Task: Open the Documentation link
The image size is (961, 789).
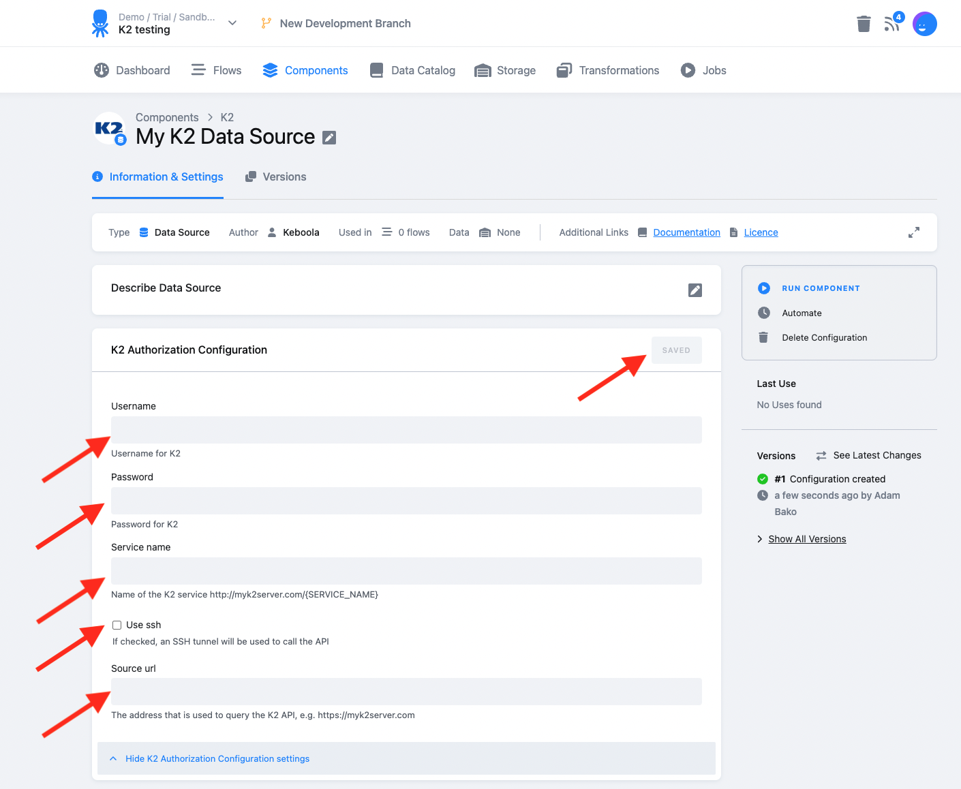Action: click(x=686, y=232)
